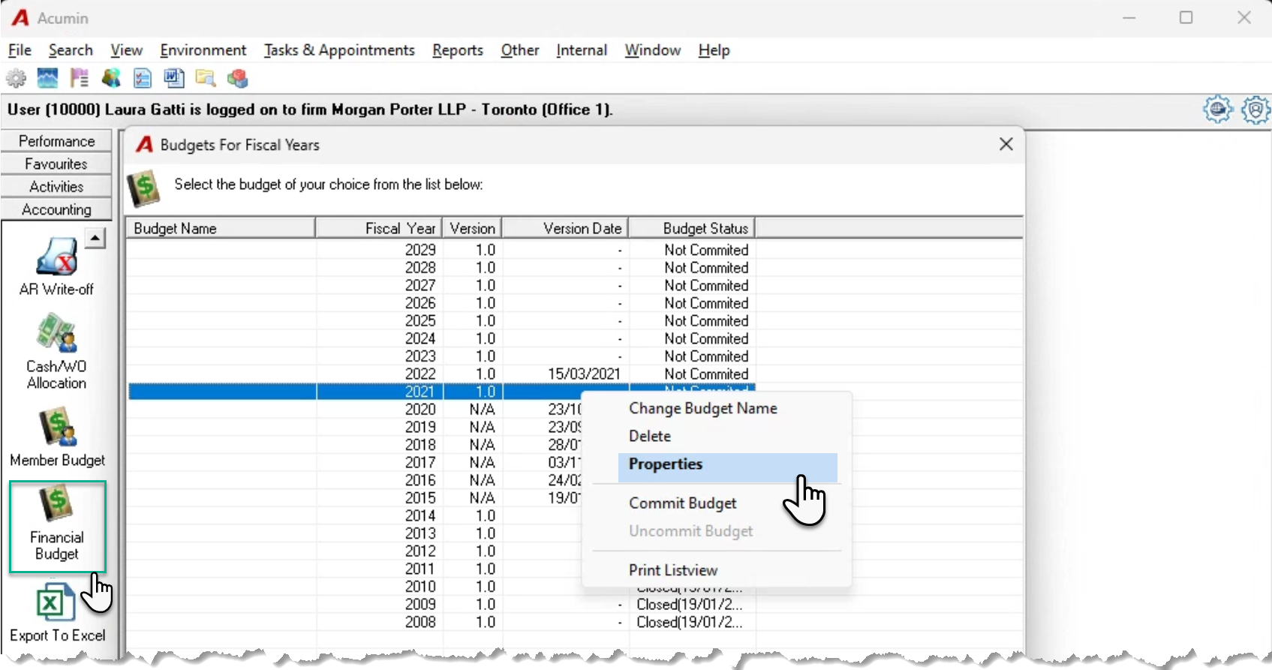The width and height of the screenshot is (1272, 670).
Task: Click the user settings gear icon at top right
Action: [1255, 110]
